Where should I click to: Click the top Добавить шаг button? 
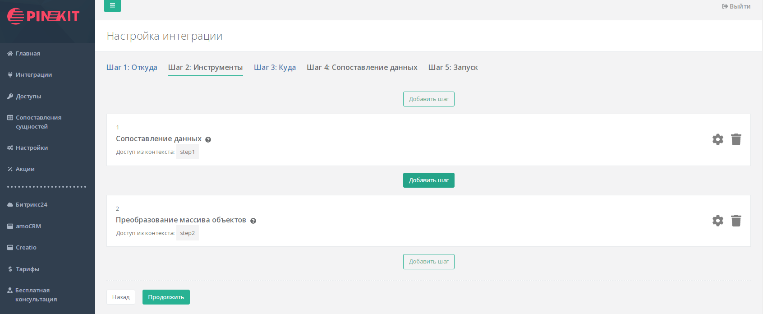coord(428,99)
